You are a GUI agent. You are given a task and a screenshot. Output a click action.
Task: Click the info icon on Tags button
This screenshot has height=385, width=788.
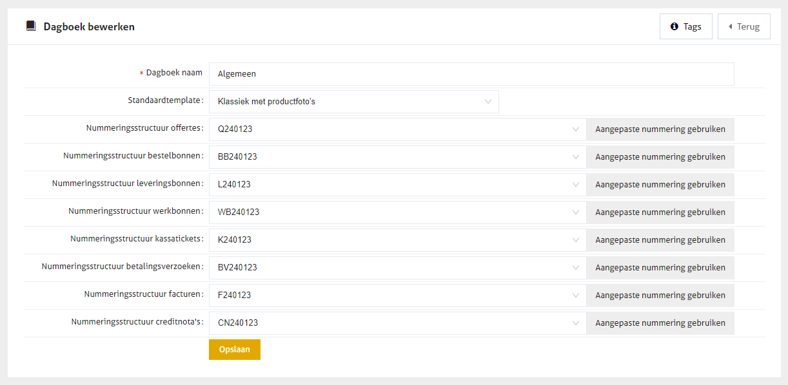click(x=675, y=26)
